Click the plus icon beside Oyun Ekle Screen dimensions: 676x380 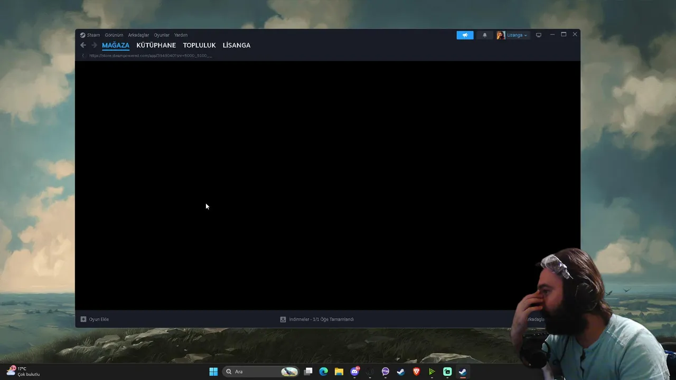coord(83,319)
